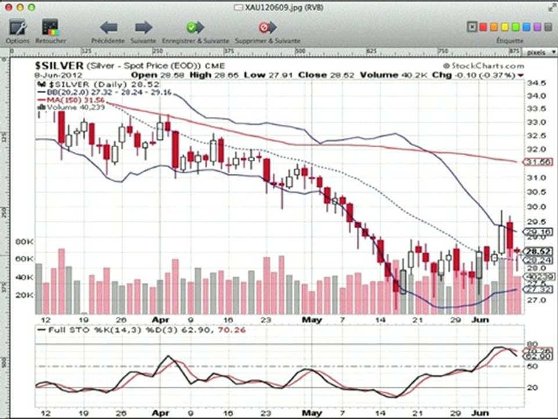Screen dimensions: 558x419
Task: Click the horizontal ruler above the image
Action: click(x=267, y=52)
